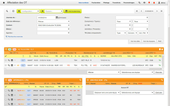Open Déplacer vers une autre équipe dropdown

point(107,92)
